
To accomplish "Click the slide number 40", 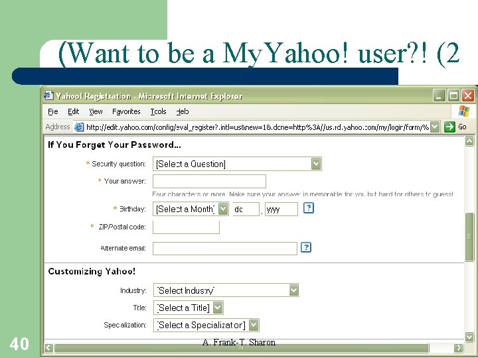I will click(x=19, y=344).
